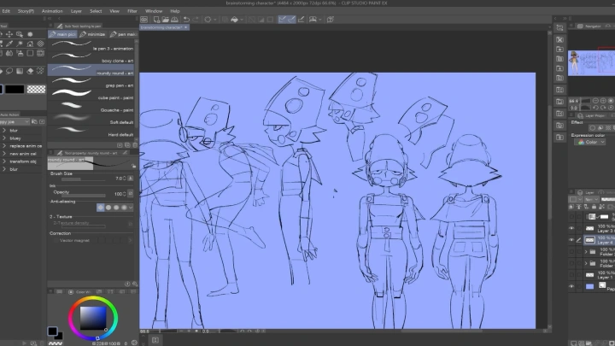The width and height of the screenshot is (615, 346).
Task: Select the Blend droplets tool
Action: [9, 53]
